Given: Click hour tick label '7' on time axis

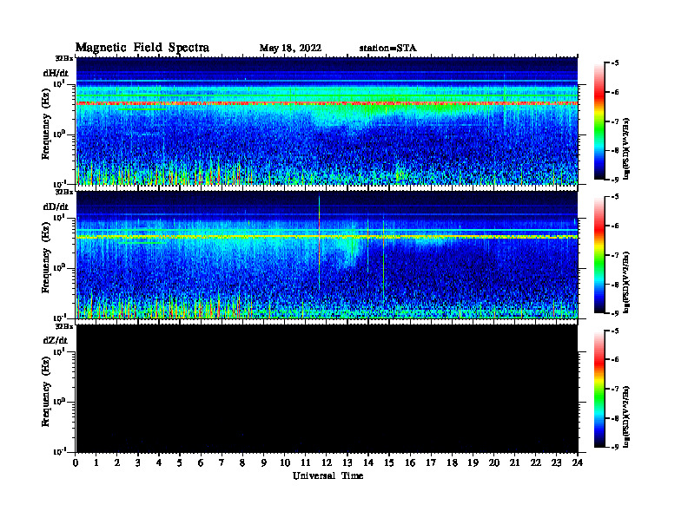Looking at the screenshot, I should tap(222, 463).
